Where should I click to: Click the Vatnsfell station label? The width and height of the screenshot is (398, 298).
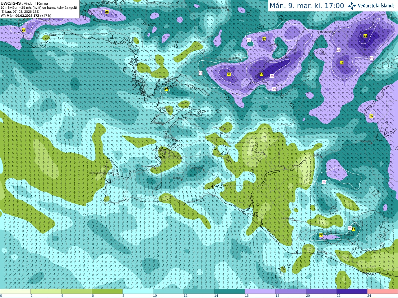[x=366, y=141]
